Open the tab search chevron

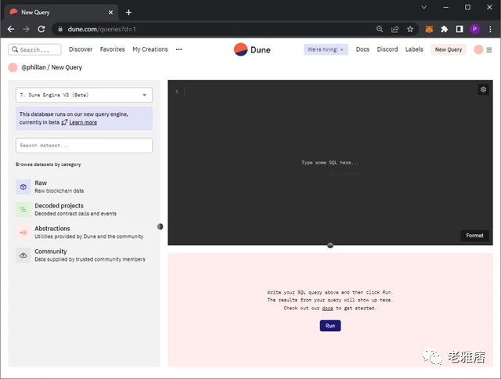[x=424, y=7]
